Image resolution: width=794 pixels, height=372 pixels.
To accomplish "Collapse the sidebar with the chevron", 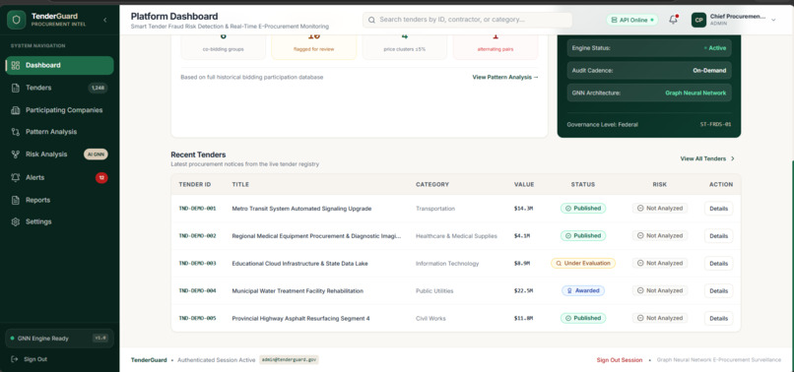I will 104,21.
